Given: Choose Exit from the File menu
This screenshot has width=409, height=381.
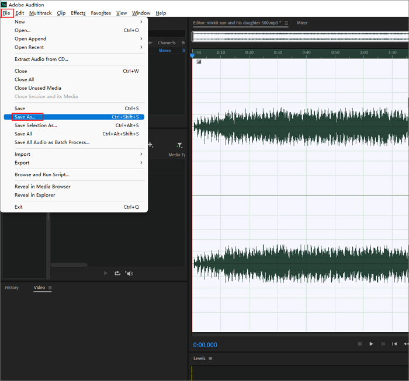Looking at the screenshot, I should point(74,207).
